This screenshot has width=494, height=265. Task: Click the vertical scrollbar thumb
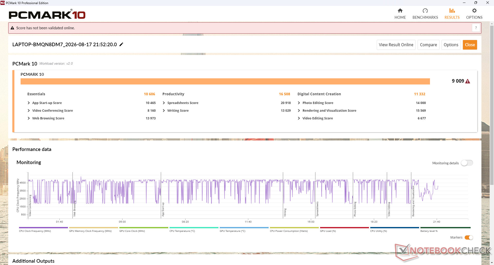492,105
